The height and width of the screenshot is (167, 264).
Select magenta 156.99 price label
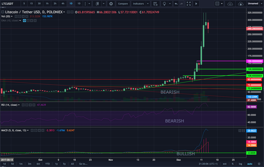[x=255, y=61]
